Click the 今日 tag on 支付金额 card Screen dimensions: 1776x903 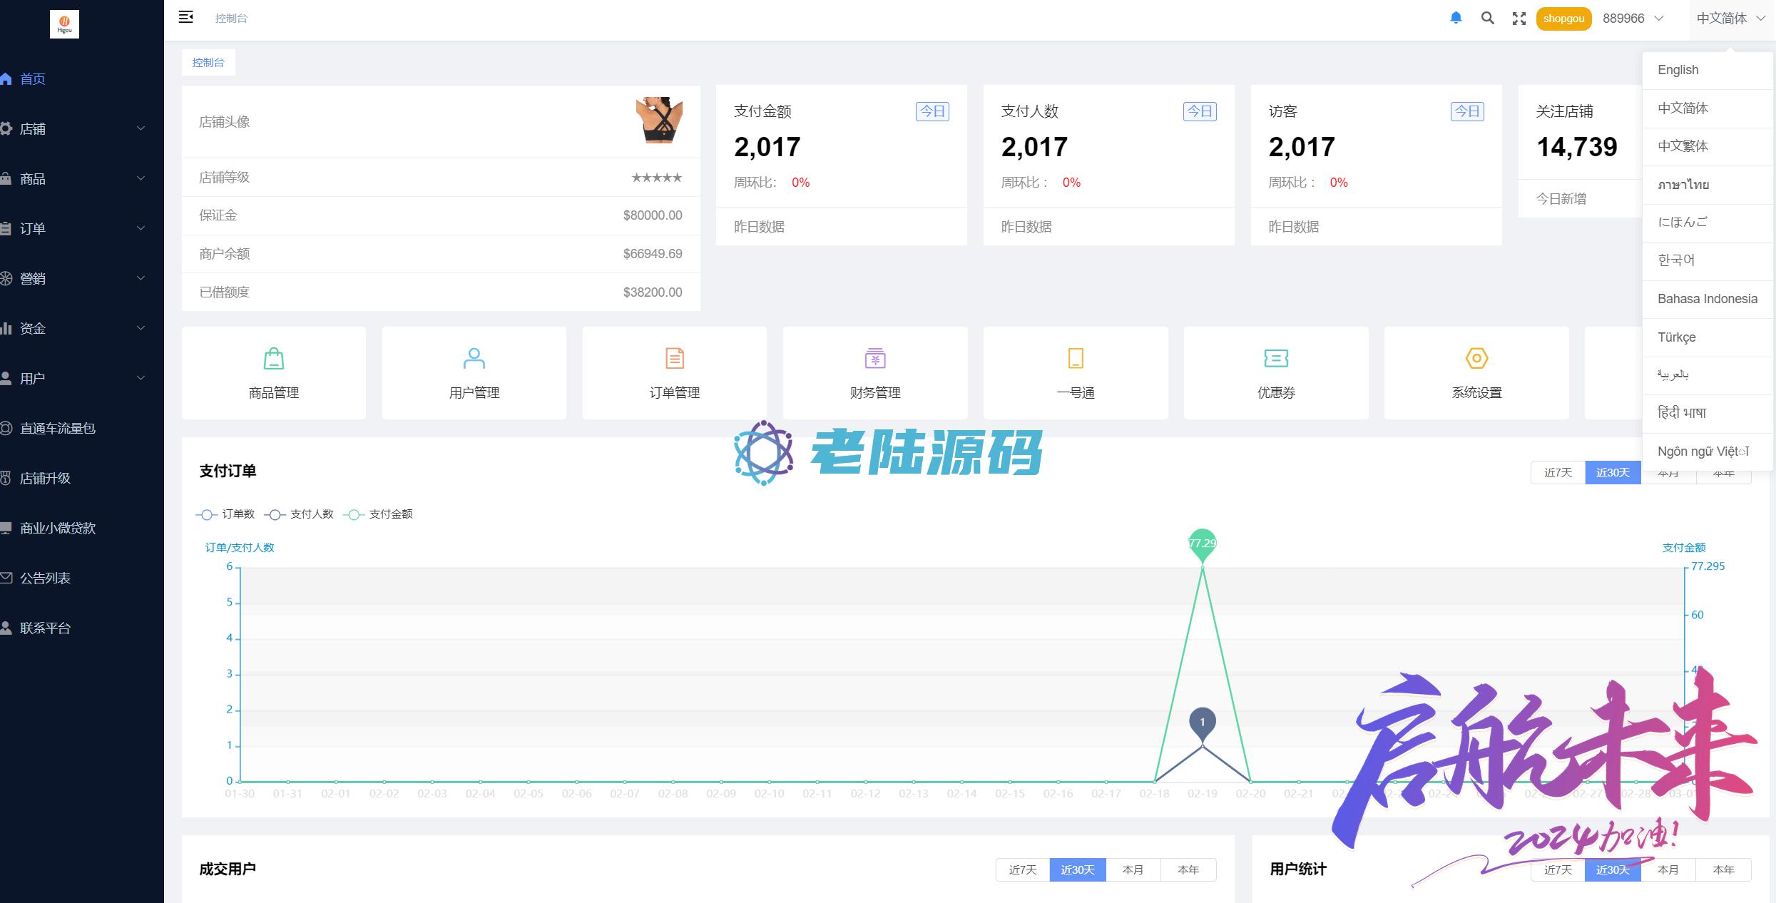point(932,111)
